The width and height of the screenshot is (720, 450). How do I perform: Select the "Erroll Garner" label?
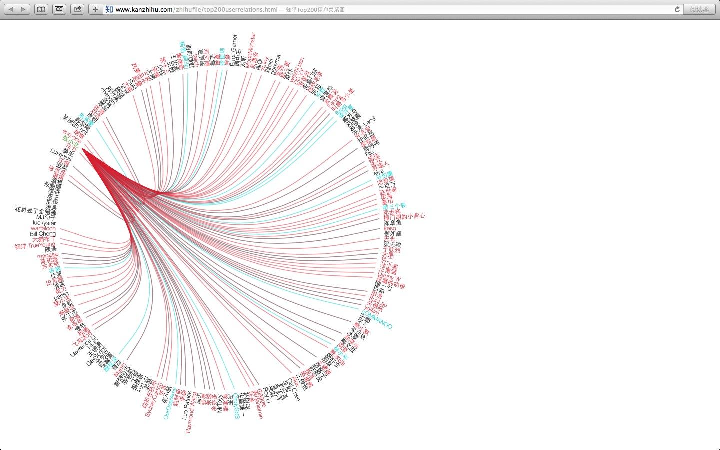tap(234, 50)
